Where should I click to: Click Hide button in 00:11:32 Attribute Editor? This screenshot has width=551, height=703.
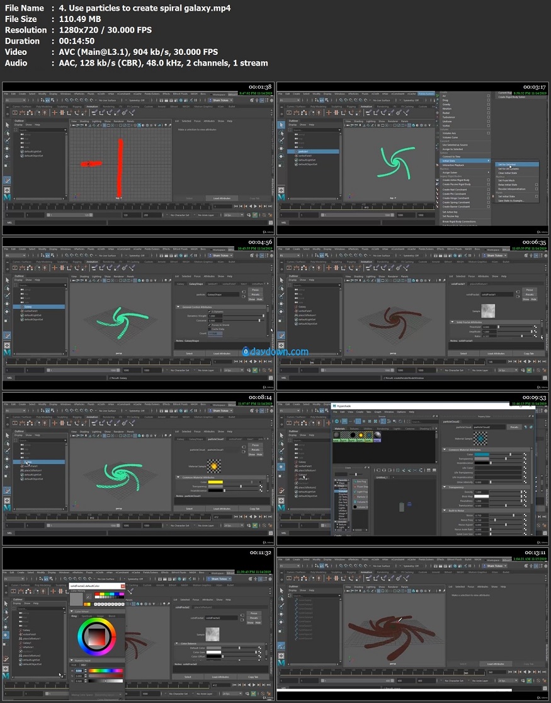(x=258, y=622)
